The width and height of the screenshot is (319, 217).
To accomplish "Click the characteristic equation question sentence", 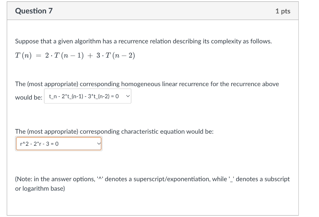I will click(x=114, y=131).
